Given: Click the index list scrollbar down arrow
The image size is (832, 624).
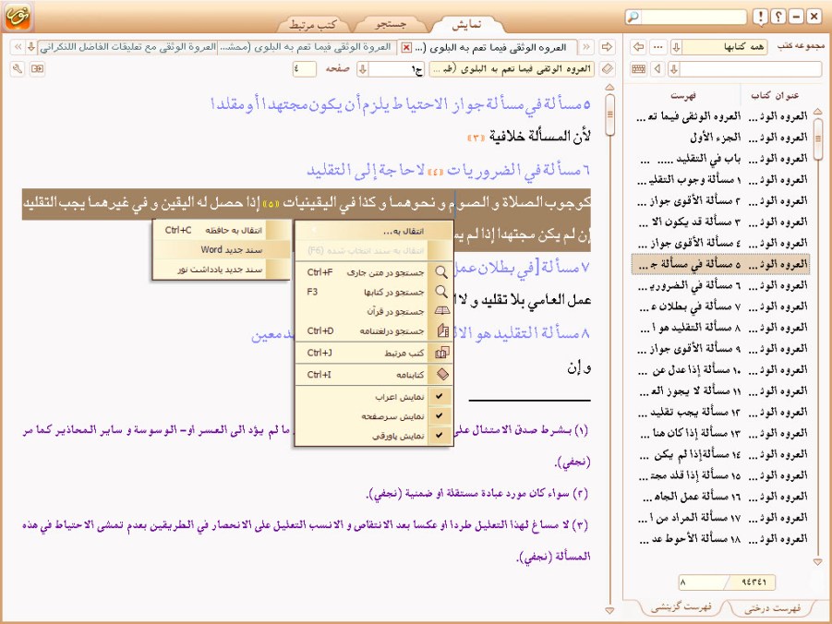Looking at the screenshot, I should (817, 561).
